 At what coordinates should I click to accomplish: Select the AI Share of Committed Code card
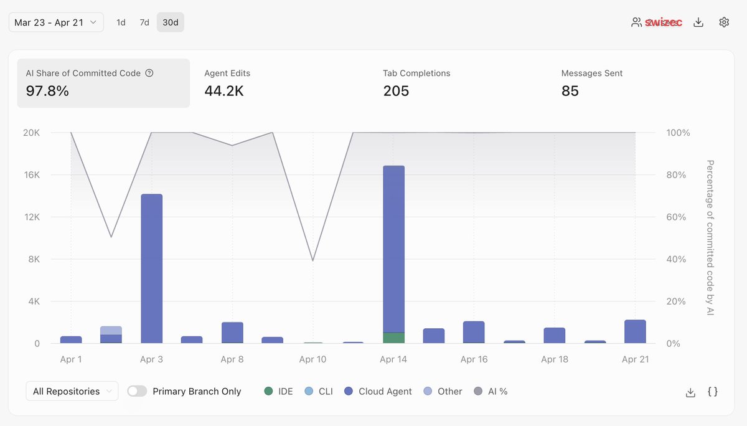click(103, 83)
